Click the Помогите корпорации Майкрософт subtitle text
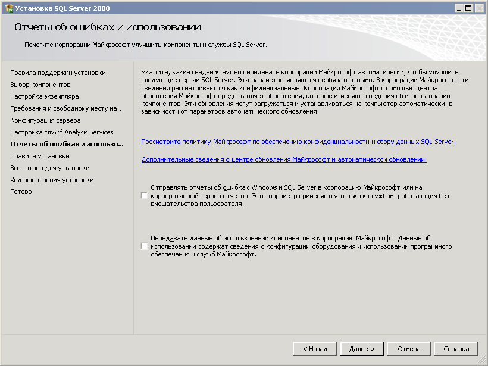 (146, 45)
